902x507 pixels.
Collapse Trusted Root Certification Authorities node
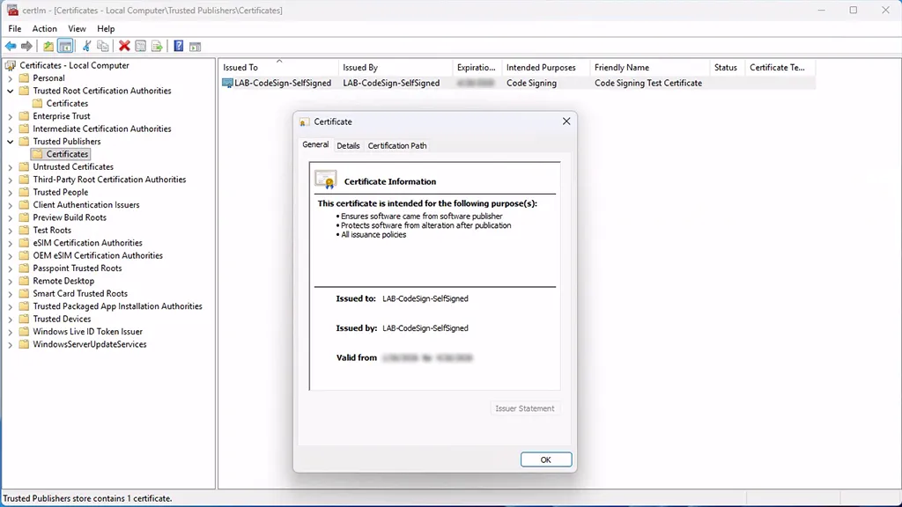pyautogui.click(x=11, y=91)
